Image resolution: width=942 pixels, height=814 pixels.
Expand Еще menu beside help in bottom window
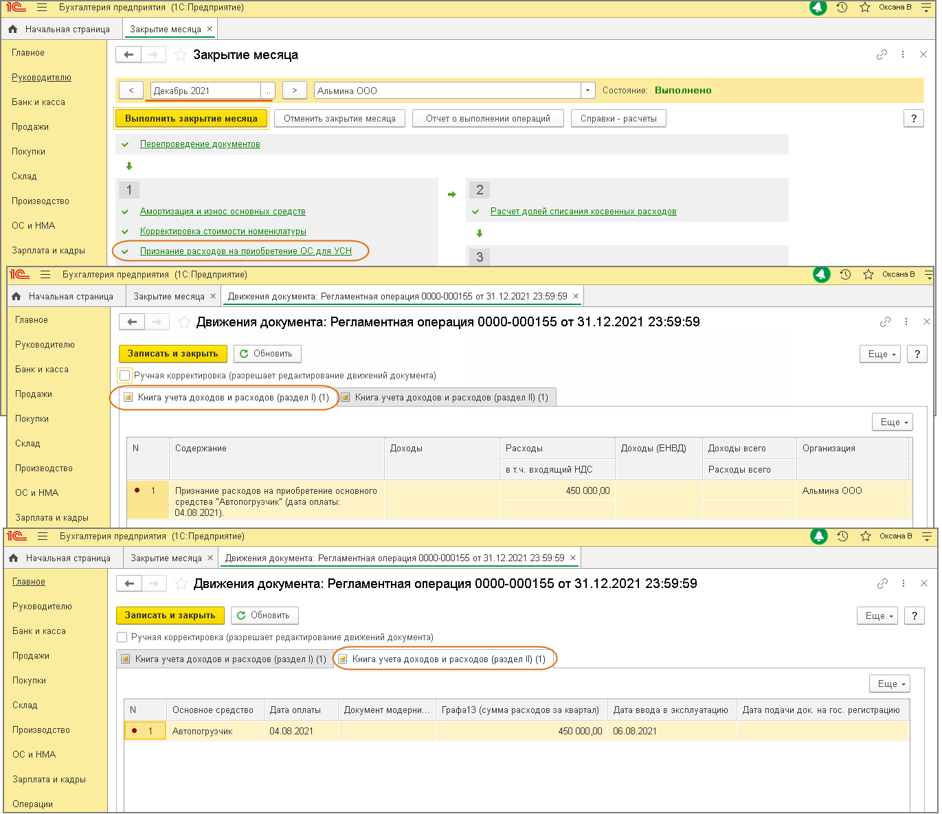877,616
